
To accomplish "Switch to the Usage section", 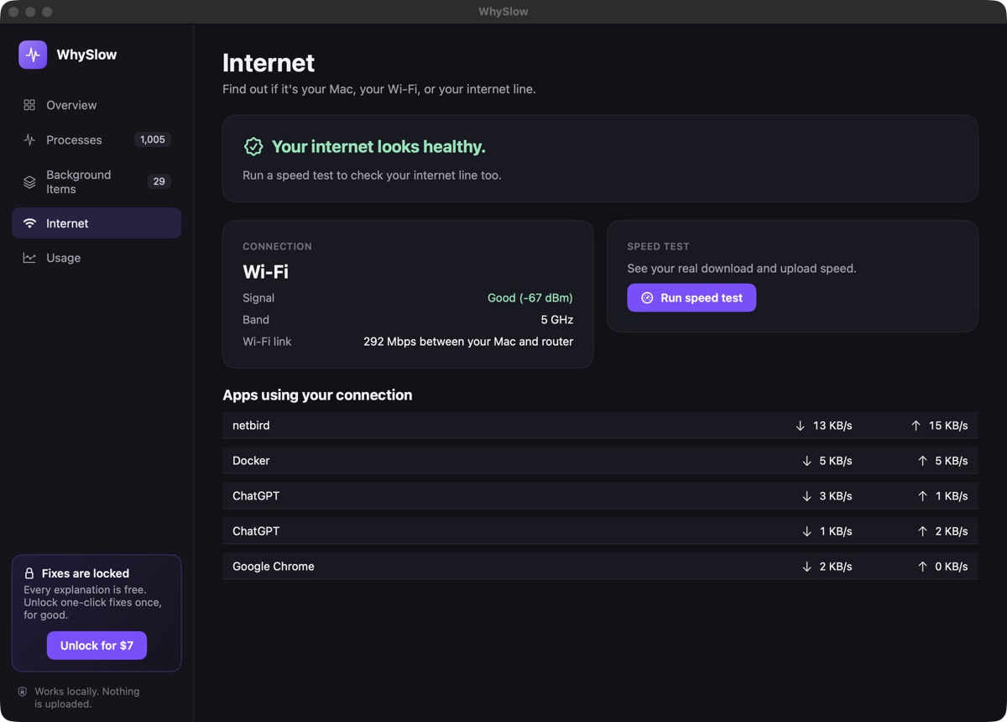I will coord(97,258).
